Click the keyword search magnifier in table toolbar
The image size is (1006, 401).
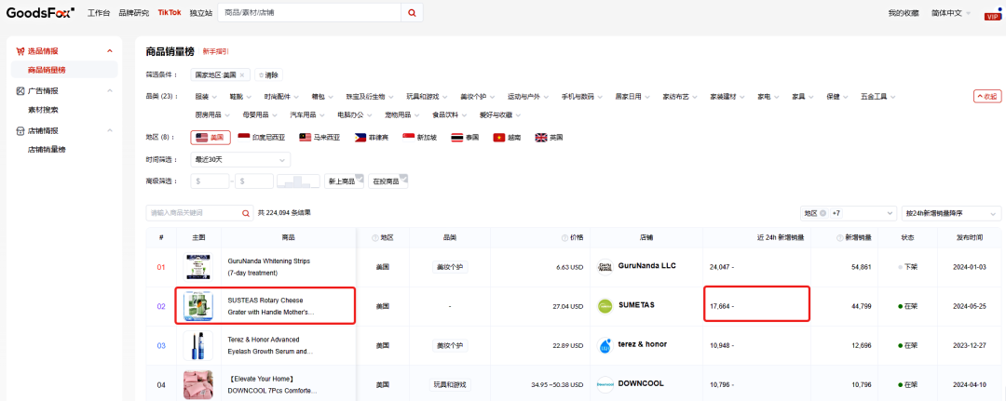(x=245, y=213)
